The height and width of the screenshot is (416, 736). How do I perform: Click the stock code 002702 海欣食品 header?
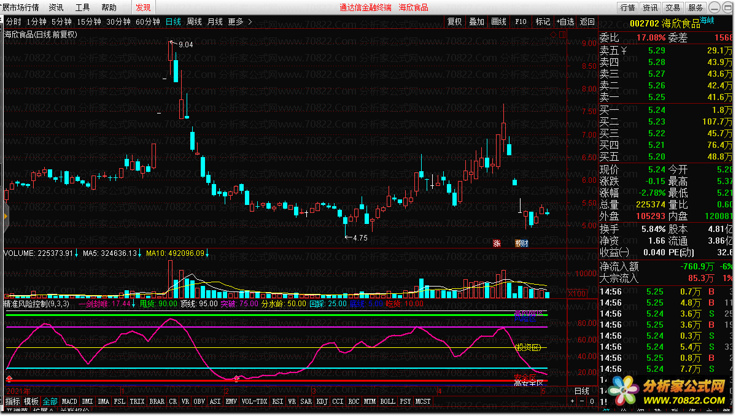point(665,23)
